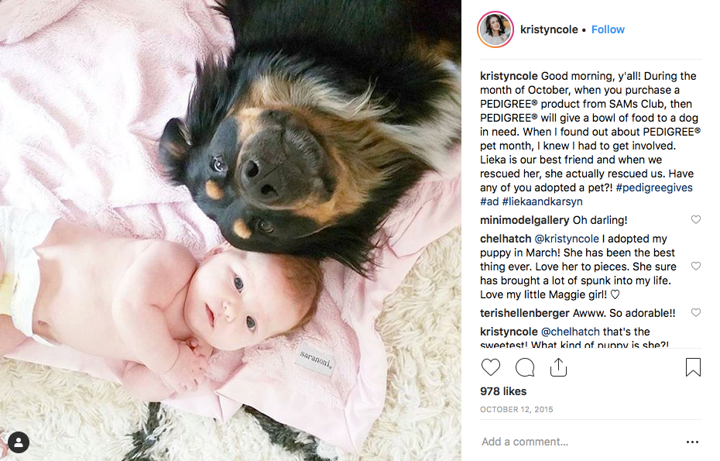
Task: Like the post with the heart icon
Action: 490,367
